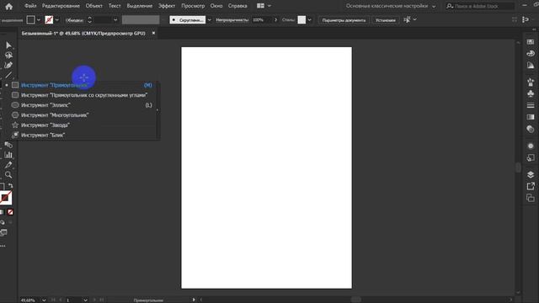Click the fill and stroke color swatch
This screenshot has width=539, height=303.
(6, 198)
